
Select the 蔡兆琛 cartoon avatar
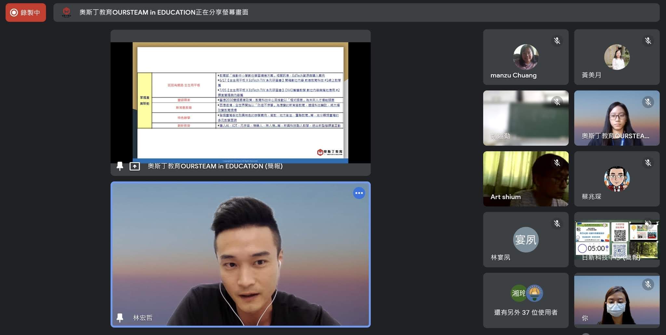tap(617, 179)
